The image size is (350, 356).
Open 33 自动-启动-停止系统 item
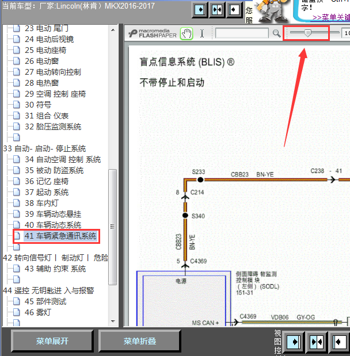click(44, 149)
